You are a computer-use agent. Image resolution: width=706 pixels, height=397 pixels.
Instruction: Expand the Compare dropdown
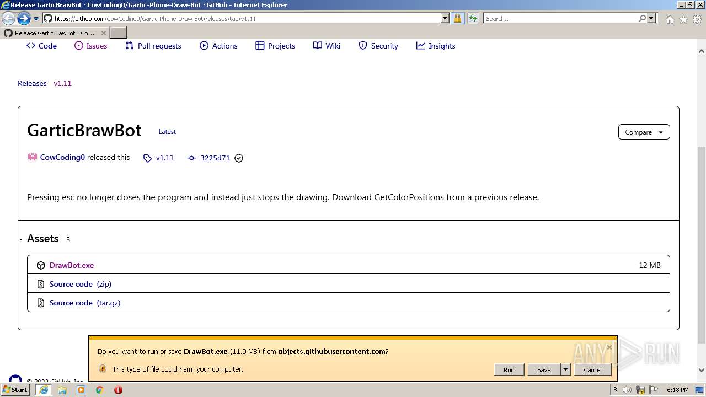click(x=644, y=132)
